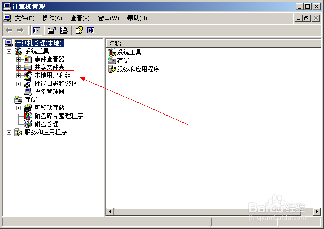Open the Help question-mark toolbar icon
324x229 pixels.
pyautogui.click(x=79, y=30)
